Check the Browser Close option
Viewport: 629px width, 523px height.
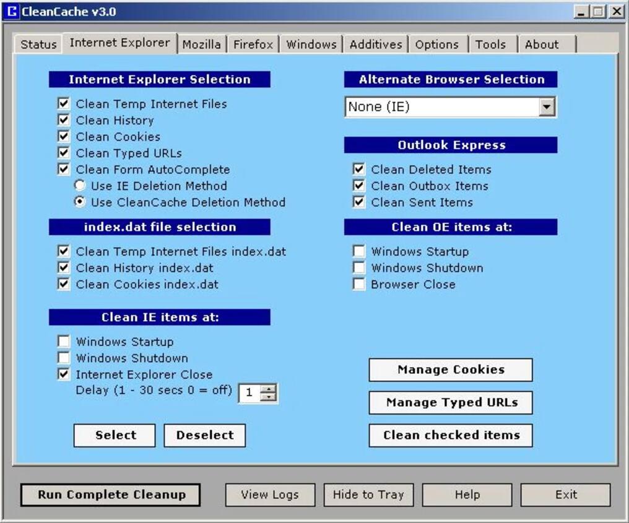pos(358,284)
